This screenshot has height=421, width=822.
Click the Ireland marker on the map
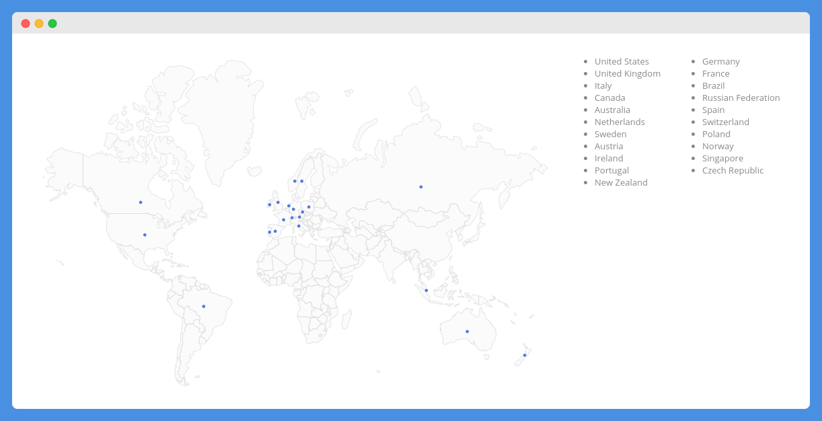click(x=269, y=204)
